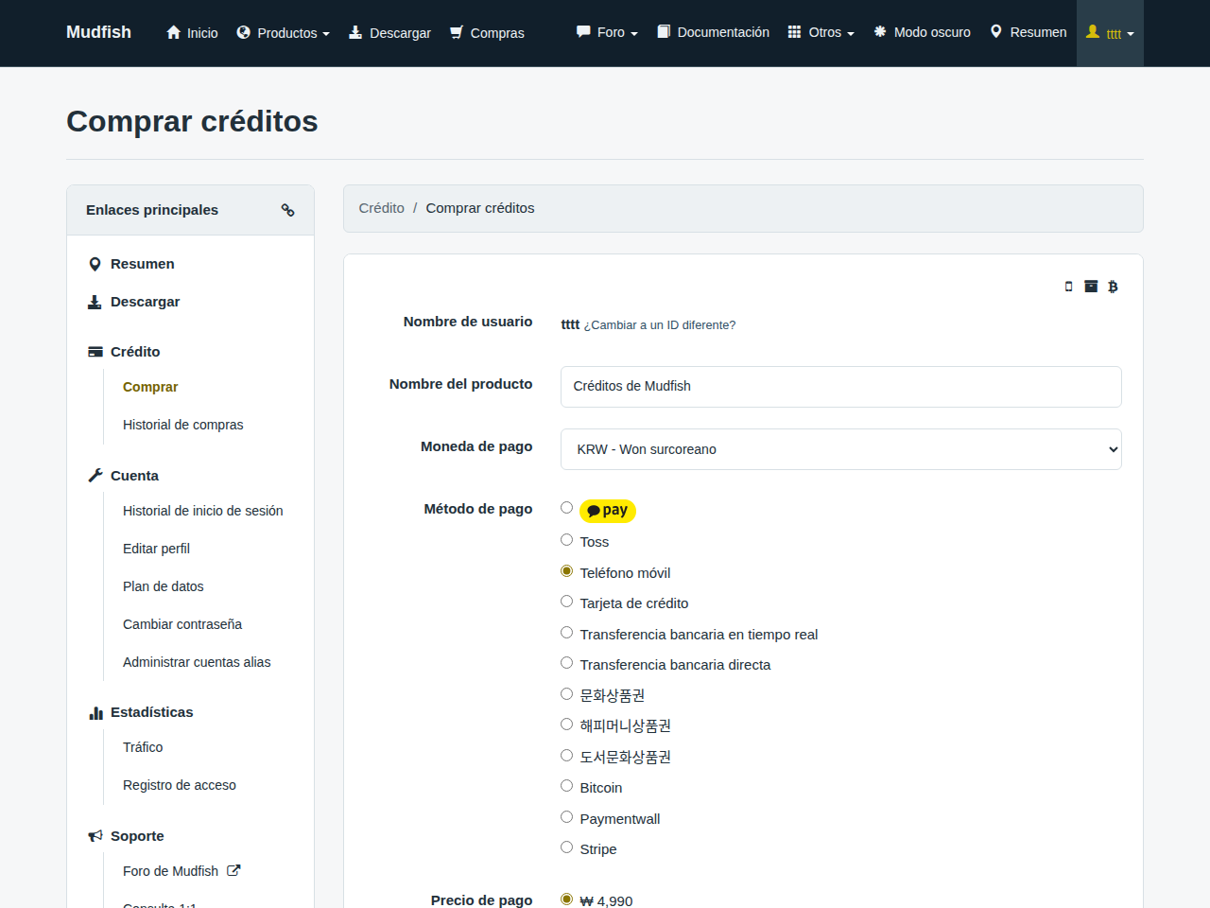The width and height of the screenshot is (1210, 908).
Task: Open the tttt user account dropdown
Action: click(x=1110, y=33)
